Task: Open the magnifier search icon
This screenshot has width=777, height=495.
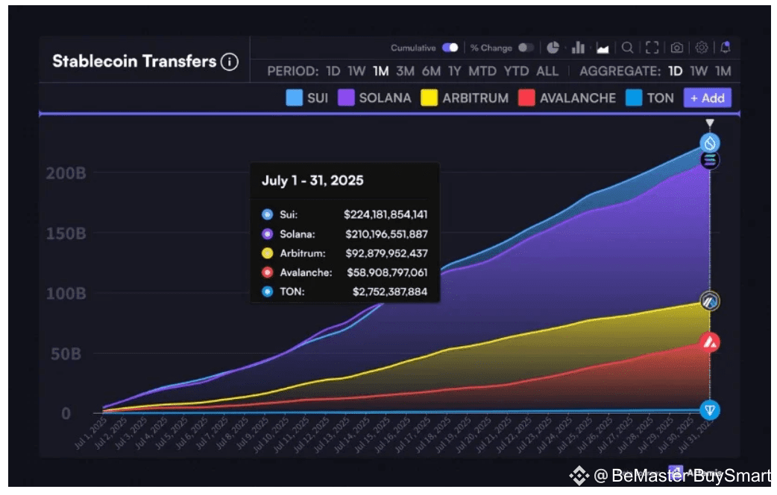Action: pos(627,48)
